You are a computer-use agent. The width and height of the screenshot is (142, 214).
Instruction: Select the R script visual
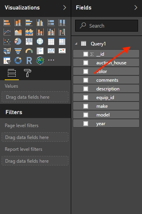point(29,60)
